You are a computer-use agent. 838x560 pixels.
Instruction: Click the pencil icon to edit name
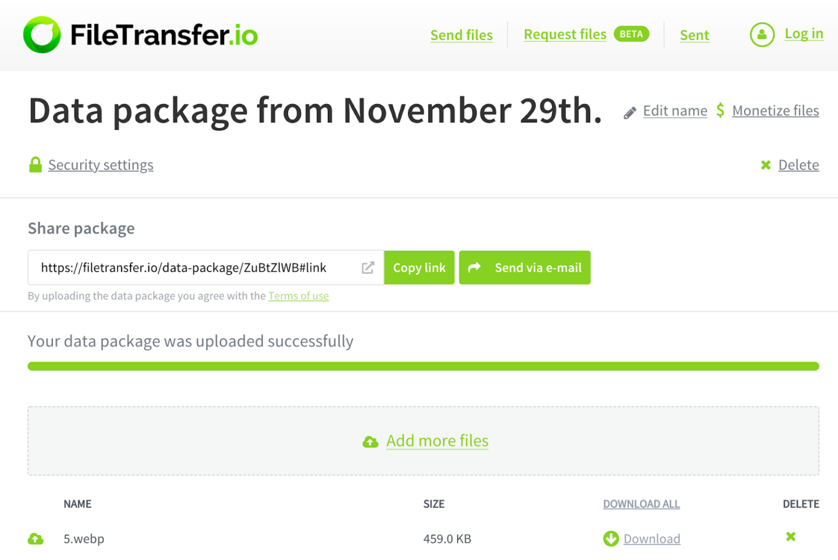[630, 111]
